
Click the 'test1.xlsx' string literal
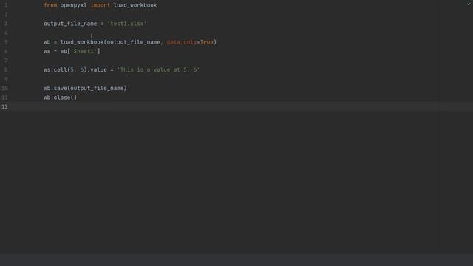click(126, 24)
